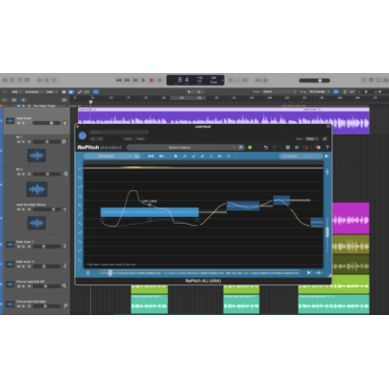Click the pitch waveform display icon in RePitch
The width and height of the screenshot is (389, 389).
(x=151, y=156)
